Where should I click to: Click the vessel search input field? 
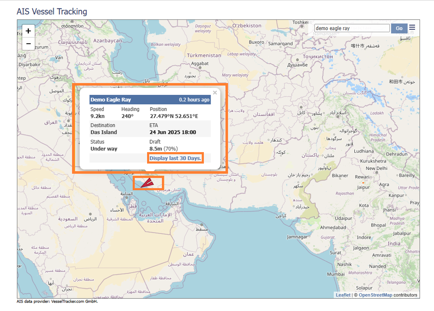click(352, 28)
